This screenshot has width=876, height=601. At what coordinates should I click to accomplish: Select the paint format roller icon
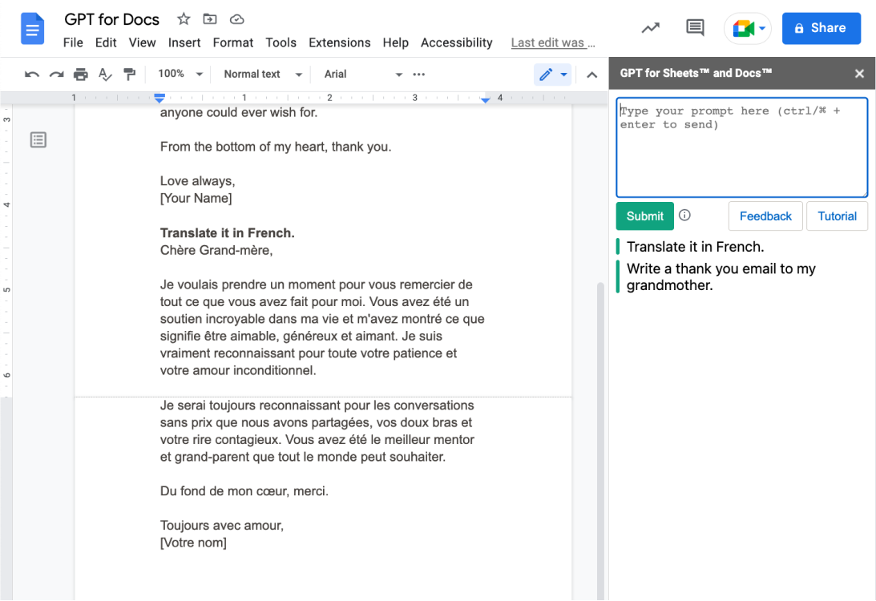click(129, 75)
